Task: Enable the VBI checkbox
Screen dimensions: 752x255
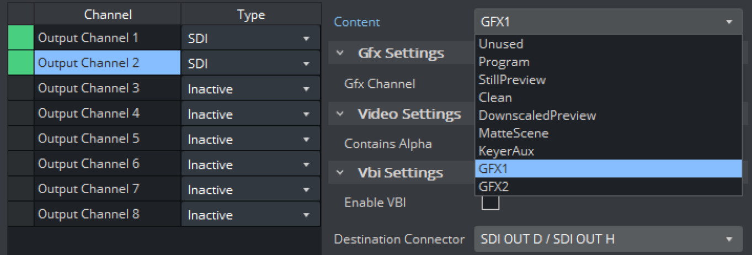Action: click(490, 203)
